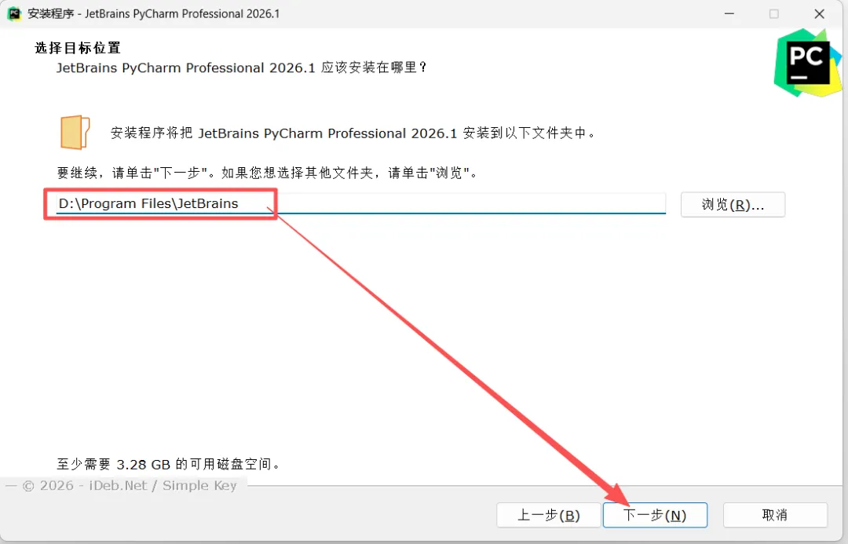Viewport: 848px width, 544px height.
Task: Click the title text 安装程序 - JetBrains PyCharm Professional 2026.1
Action: [x=154, y=13]
